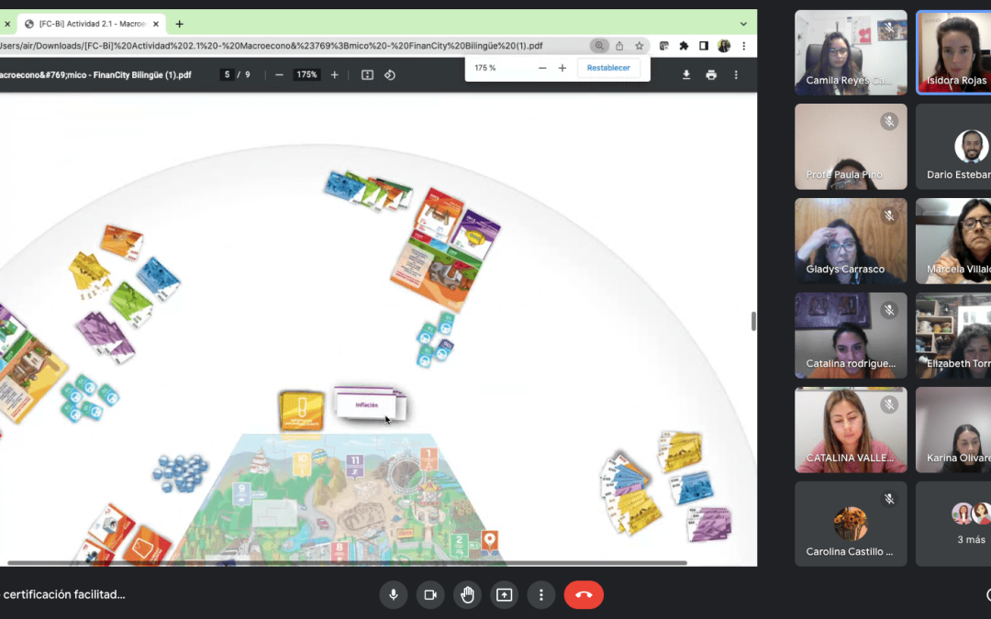Screen dimensions: 991x619
Task: Select CATALINA VALLE video tile
Action: coord(851,429)
